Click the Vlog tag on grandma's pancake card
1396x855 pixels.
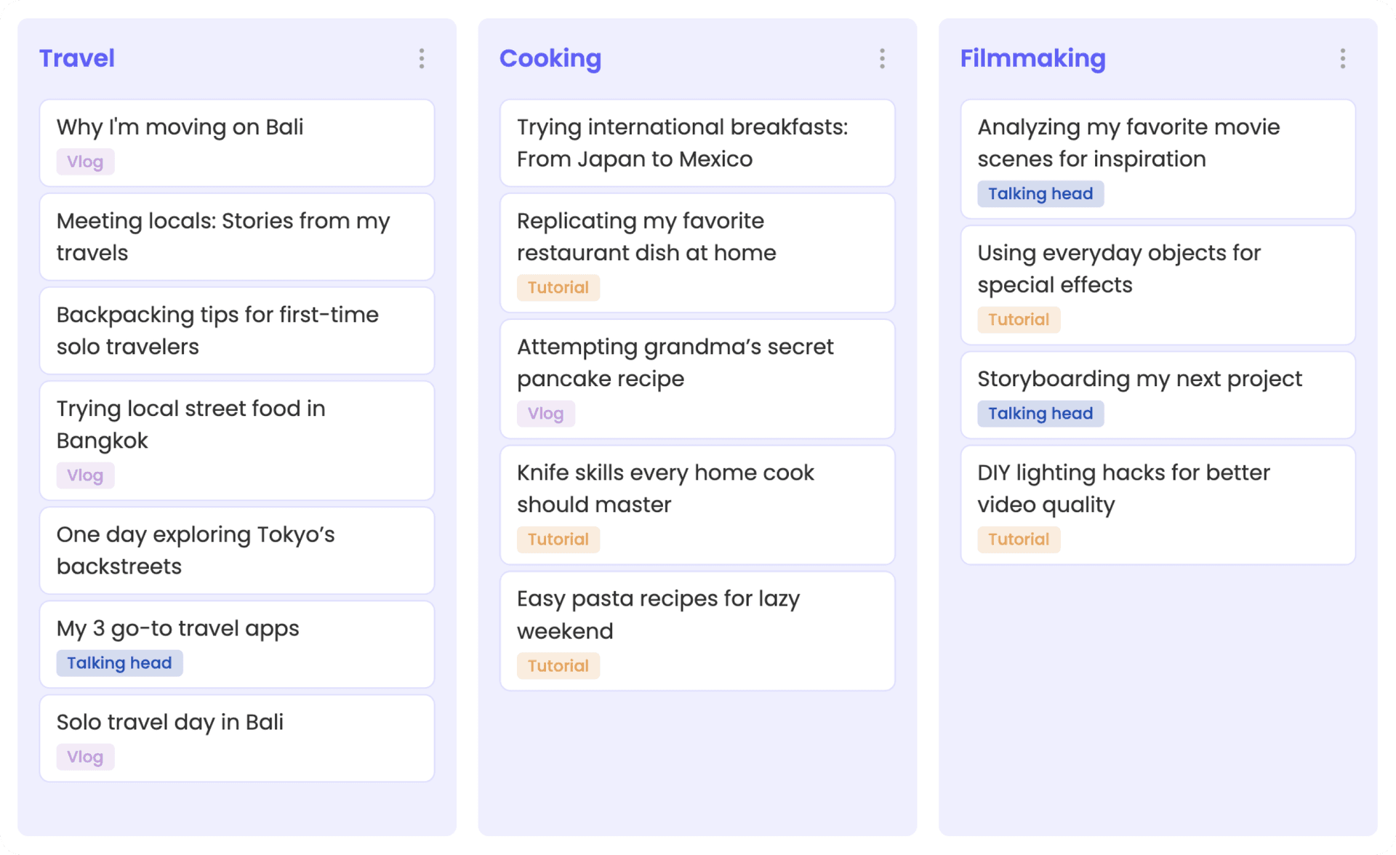[x=545, y=414]
